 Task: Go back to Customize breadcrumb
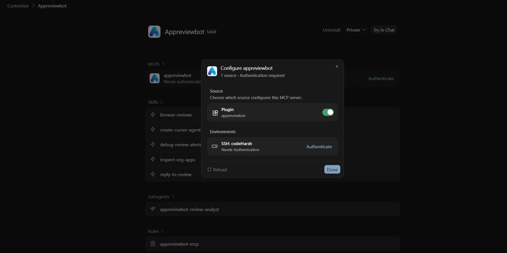click(x=18, y=6)
